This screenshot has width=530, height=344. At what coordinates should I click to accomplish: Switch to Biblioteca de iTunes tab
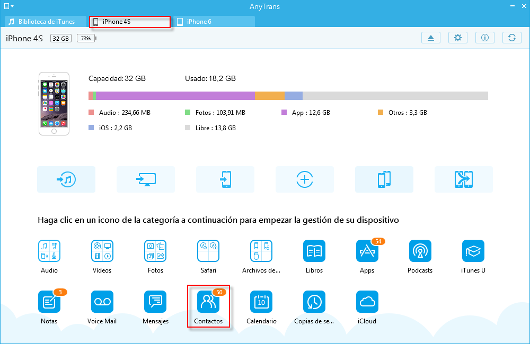tap(46, 22)
